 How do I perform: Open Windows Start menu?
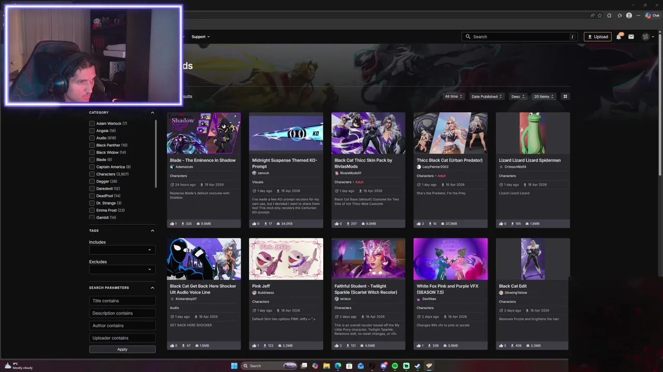234,366
